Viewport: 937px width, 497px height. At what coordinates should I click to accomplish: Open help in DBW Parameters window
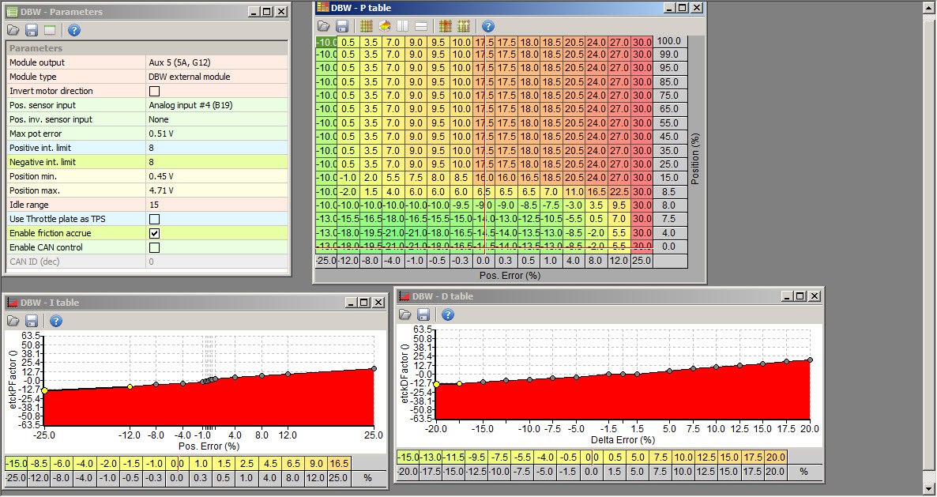coord(74,31)
